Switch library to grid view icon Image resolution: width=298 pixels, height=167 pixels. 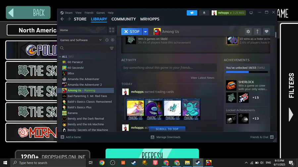click(x=112, y=30)
